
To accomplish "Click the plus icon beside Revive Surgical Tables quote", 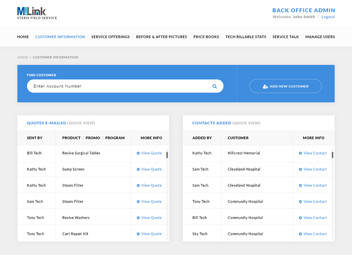I will coord(139,153).
